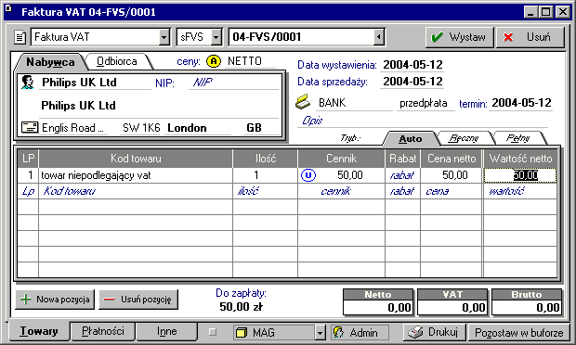Click the BANK payment method field
This screenshot has width=576, height=345.
(354, 103)
